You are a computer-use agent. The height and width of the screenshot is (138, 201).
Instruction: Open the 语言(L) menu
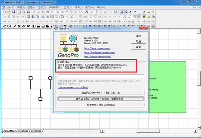(x=79, y=7)
